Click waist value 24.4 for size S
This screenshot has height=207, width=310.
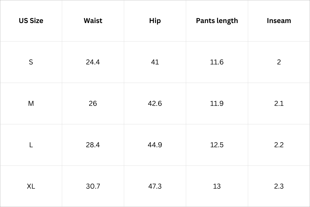93,62
